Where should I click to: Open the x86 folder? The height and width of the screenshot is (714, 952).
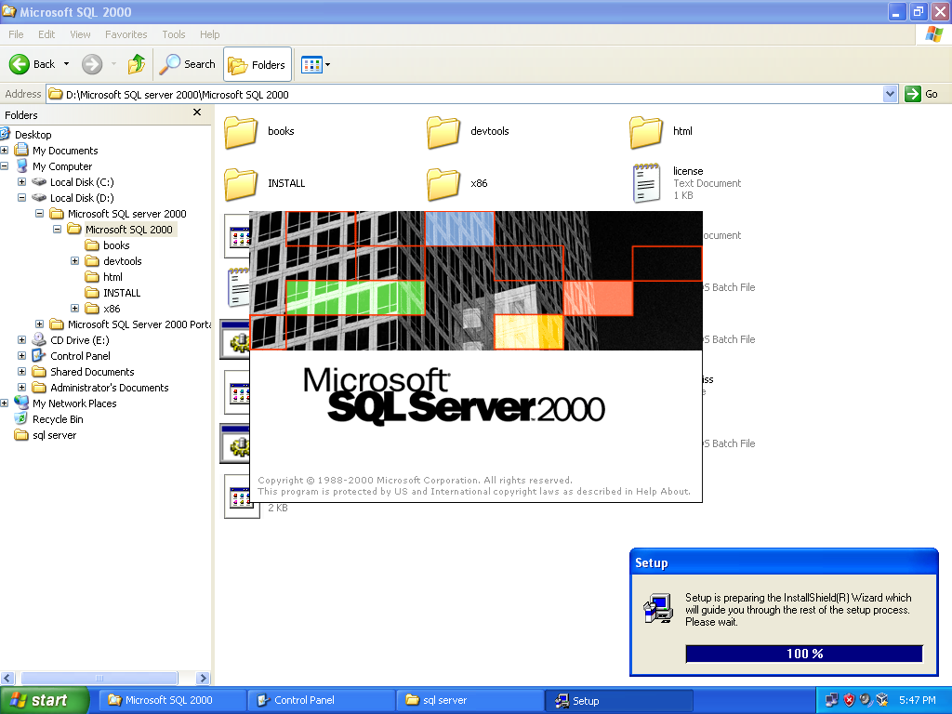click(x=443, y=183)
